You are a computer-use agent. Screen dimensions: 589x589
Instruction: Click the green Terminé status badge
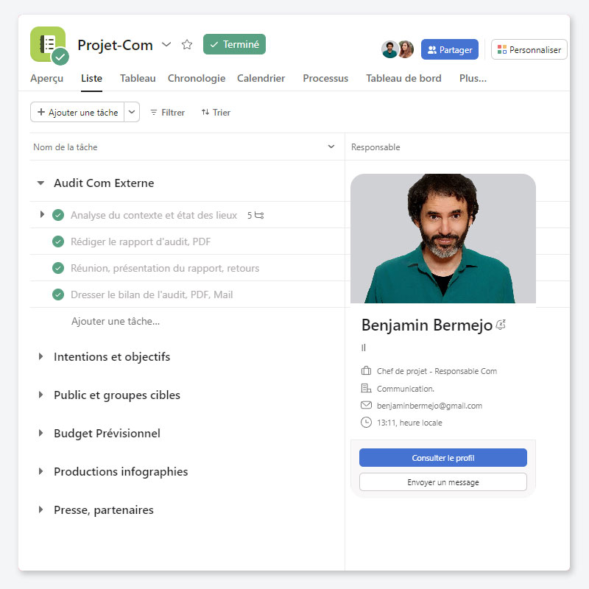[234, 44]
